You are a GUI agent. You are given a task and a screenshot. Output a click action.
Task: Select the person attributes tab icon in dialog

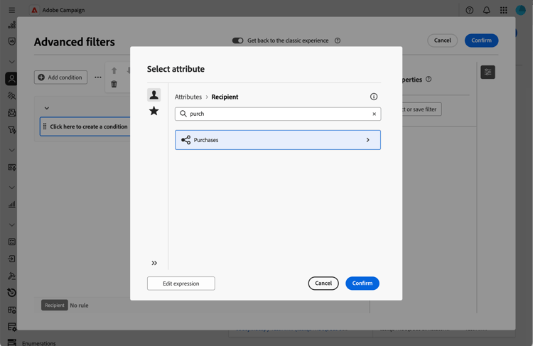pyautogui.click(x=154, y=94)
